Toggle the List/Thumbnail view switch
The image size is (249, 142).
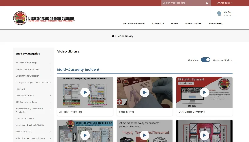(206, 60)
